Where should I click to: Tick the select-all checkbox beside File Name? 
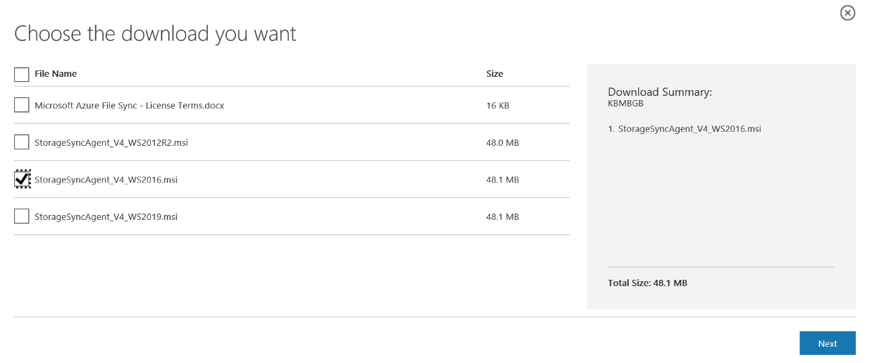pyautogui.click(x=22, y=74)
